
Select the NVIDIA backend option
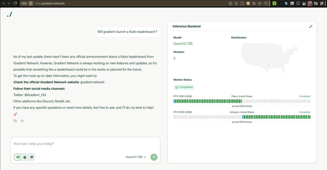(17, 157)
